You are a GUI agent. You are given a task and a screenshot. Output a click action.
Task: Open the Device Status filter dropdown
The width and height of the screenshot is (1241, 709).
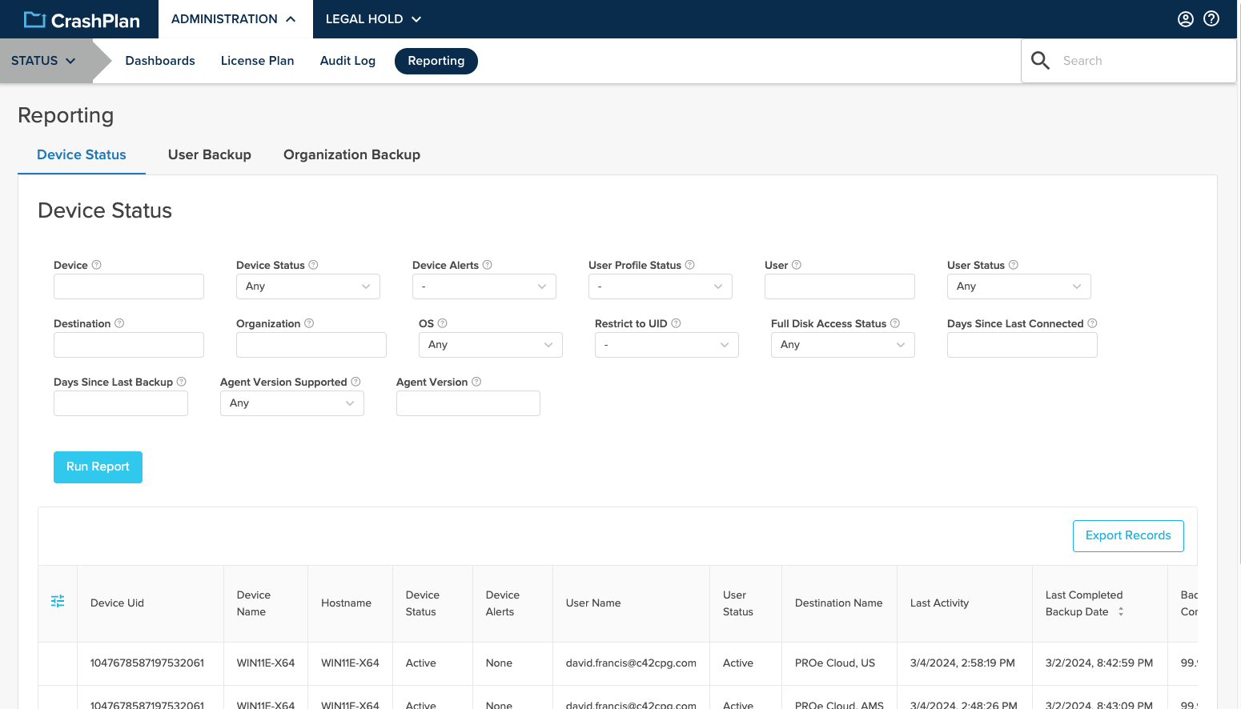coord(307,286)
